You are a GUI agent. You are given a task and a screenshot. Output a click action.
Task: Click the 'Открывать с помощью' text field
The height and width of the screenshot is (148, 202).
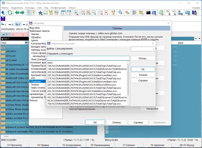88,58
